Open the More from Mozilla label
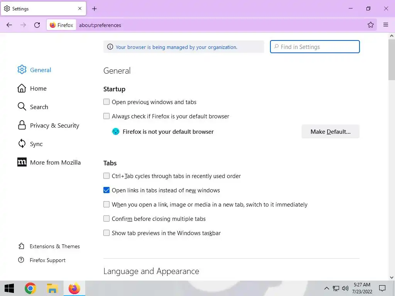395x296 pixels. (x=56, y=162)
